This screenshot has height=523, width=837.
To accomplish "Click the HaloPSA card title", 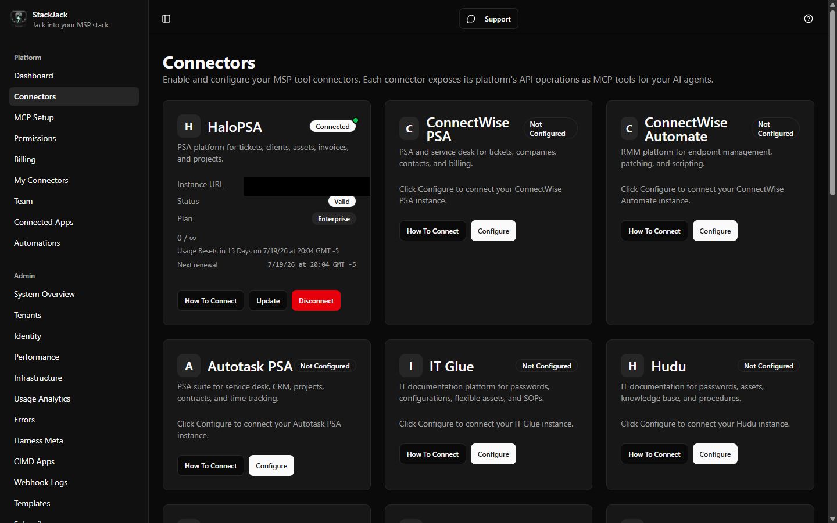I will [235, 127].
